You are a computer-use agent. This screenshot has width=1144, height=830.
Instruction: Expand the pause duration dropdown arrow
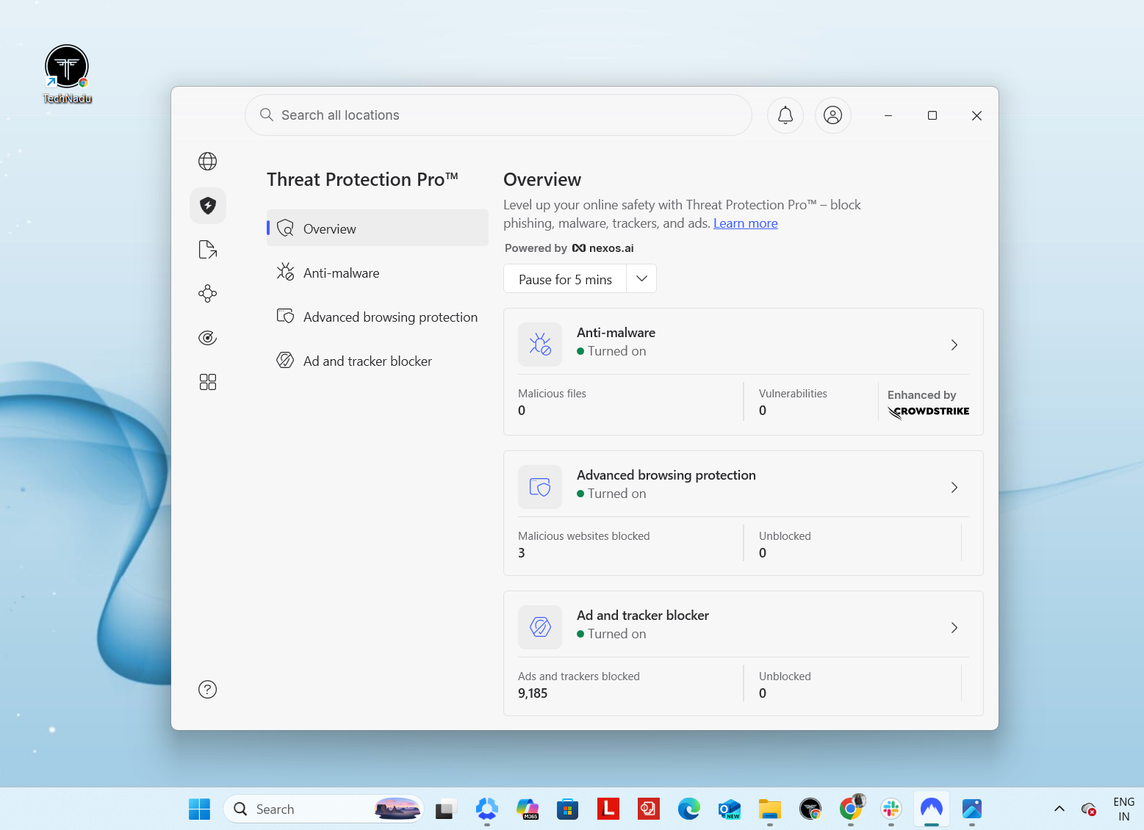(641, 279)
